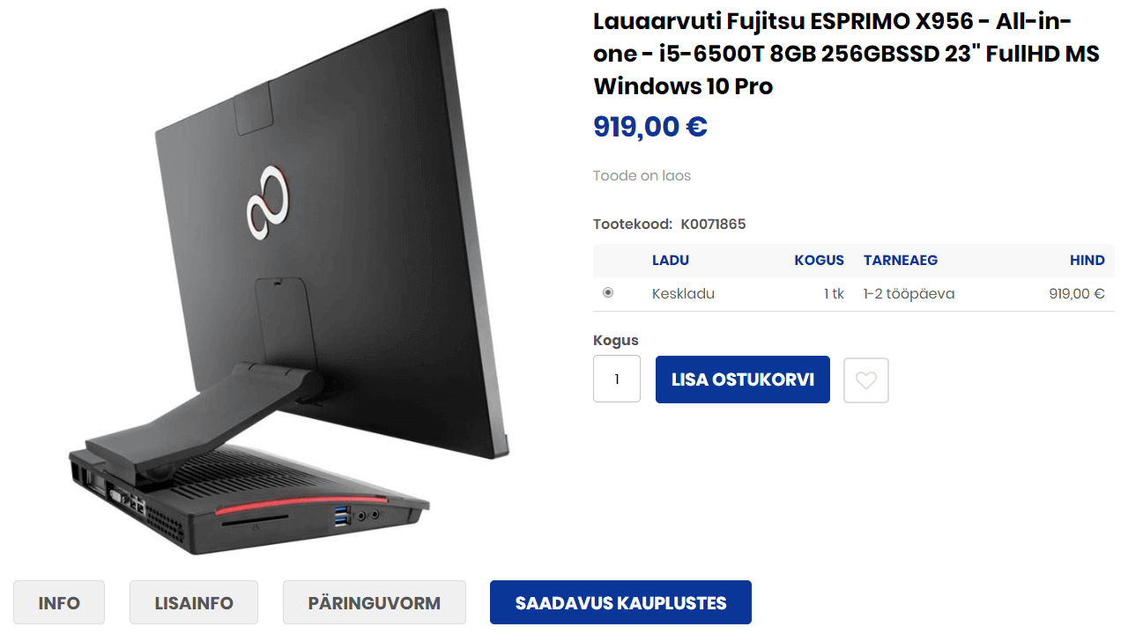Click the product code K0071865
This screenshot has width=1128, height=634.
coord(713,225)
